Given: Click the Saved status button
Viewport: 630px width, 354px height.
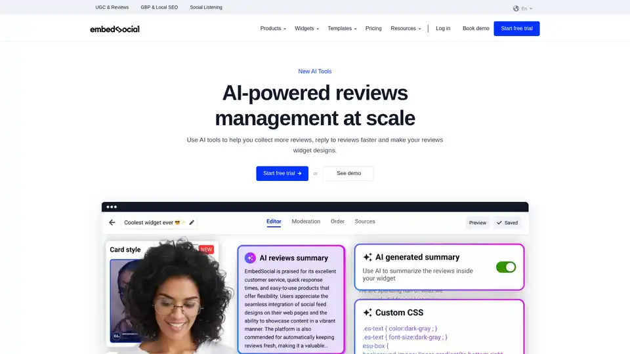Looking at the screenshot, I should pos(507,223).
